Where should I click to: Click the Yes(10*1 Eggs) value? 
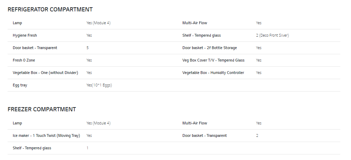(x=99, y=85)
